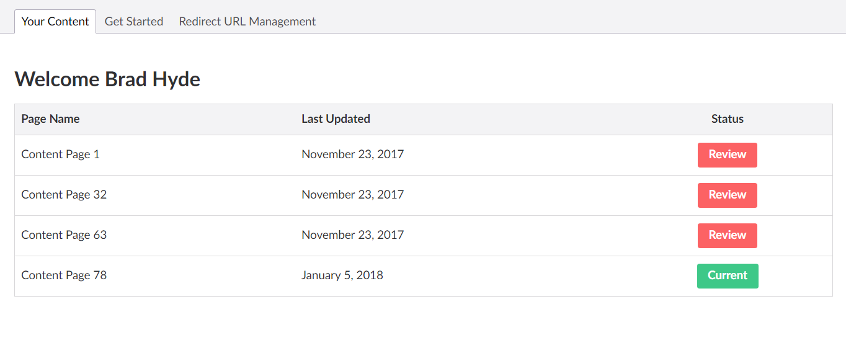The height and width of the screenshot is (358, 846).
Task: Click Review button for Content Page 63
Action: coord(727,236)
